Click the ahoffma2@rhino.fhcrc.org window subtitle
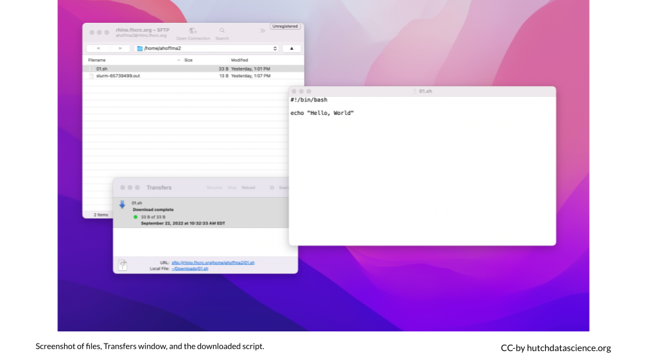Viewport: 647px width, 363px height. [141, 36]
